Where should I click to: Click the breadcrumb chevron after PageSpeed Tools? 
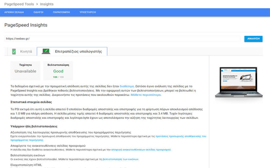[37, 4]
